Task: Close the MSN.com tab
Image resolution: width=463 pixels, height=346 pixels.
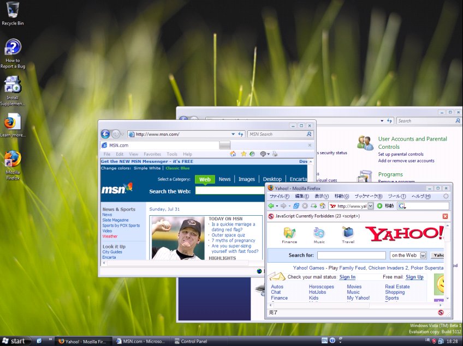Action: [x=310, y=145]
